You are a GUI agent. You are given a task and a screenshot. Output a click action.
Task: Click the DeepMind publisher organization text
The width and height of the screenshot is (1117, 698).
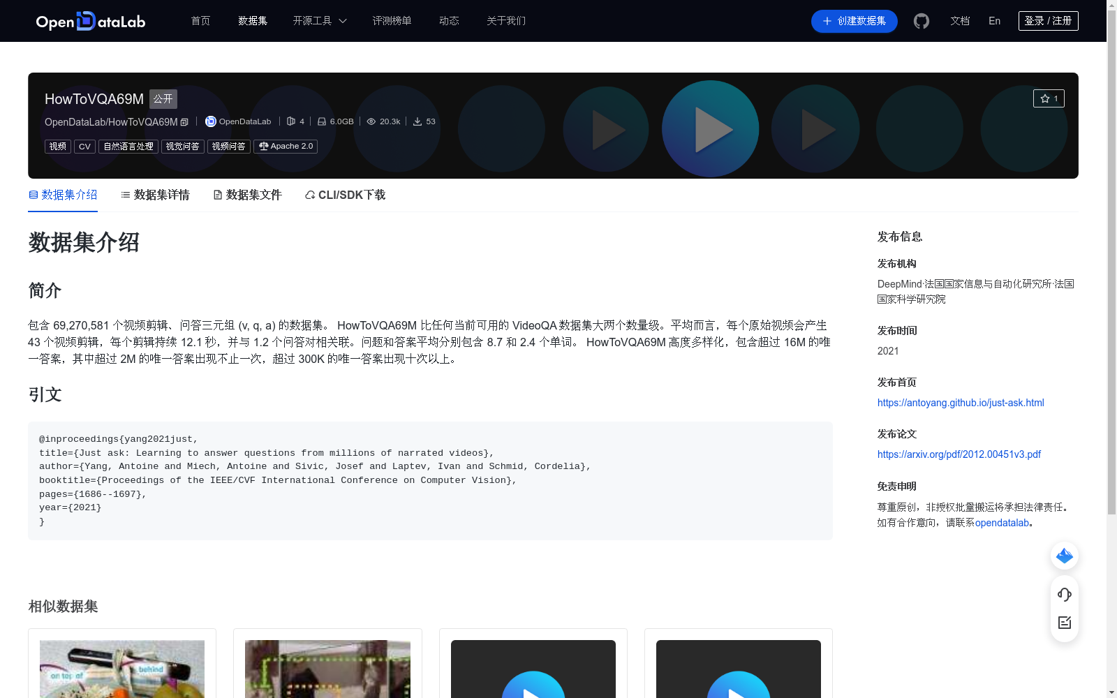[x=976, y=292]
